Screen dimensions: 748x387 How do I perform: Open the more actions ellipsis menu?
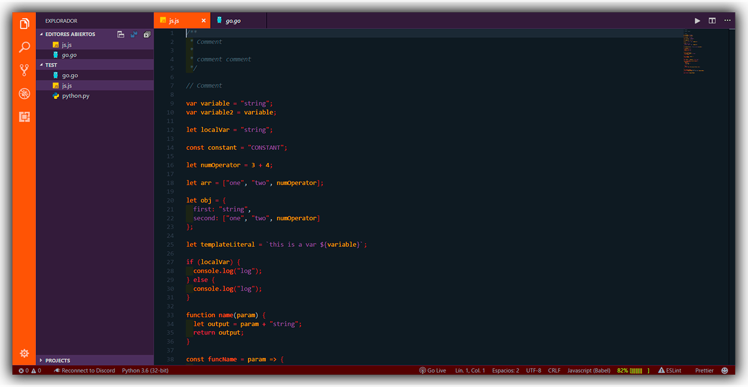[727, 20]
